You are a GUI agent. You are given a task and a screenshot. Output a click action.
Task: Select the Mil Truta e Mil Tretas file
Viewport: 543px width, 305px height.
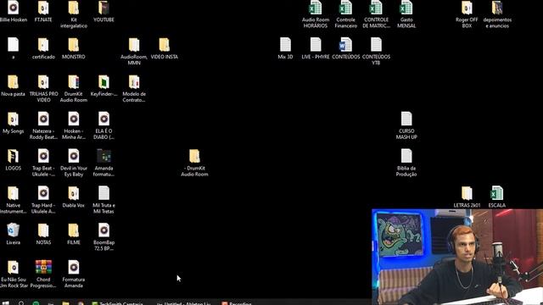(x=104, y=193)
